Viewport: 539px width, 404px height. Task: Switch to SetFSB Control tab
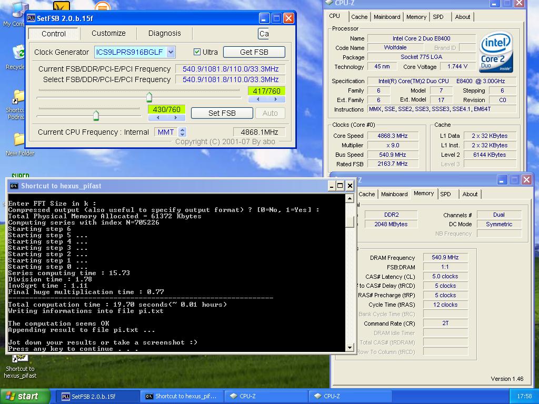[54, 34]
